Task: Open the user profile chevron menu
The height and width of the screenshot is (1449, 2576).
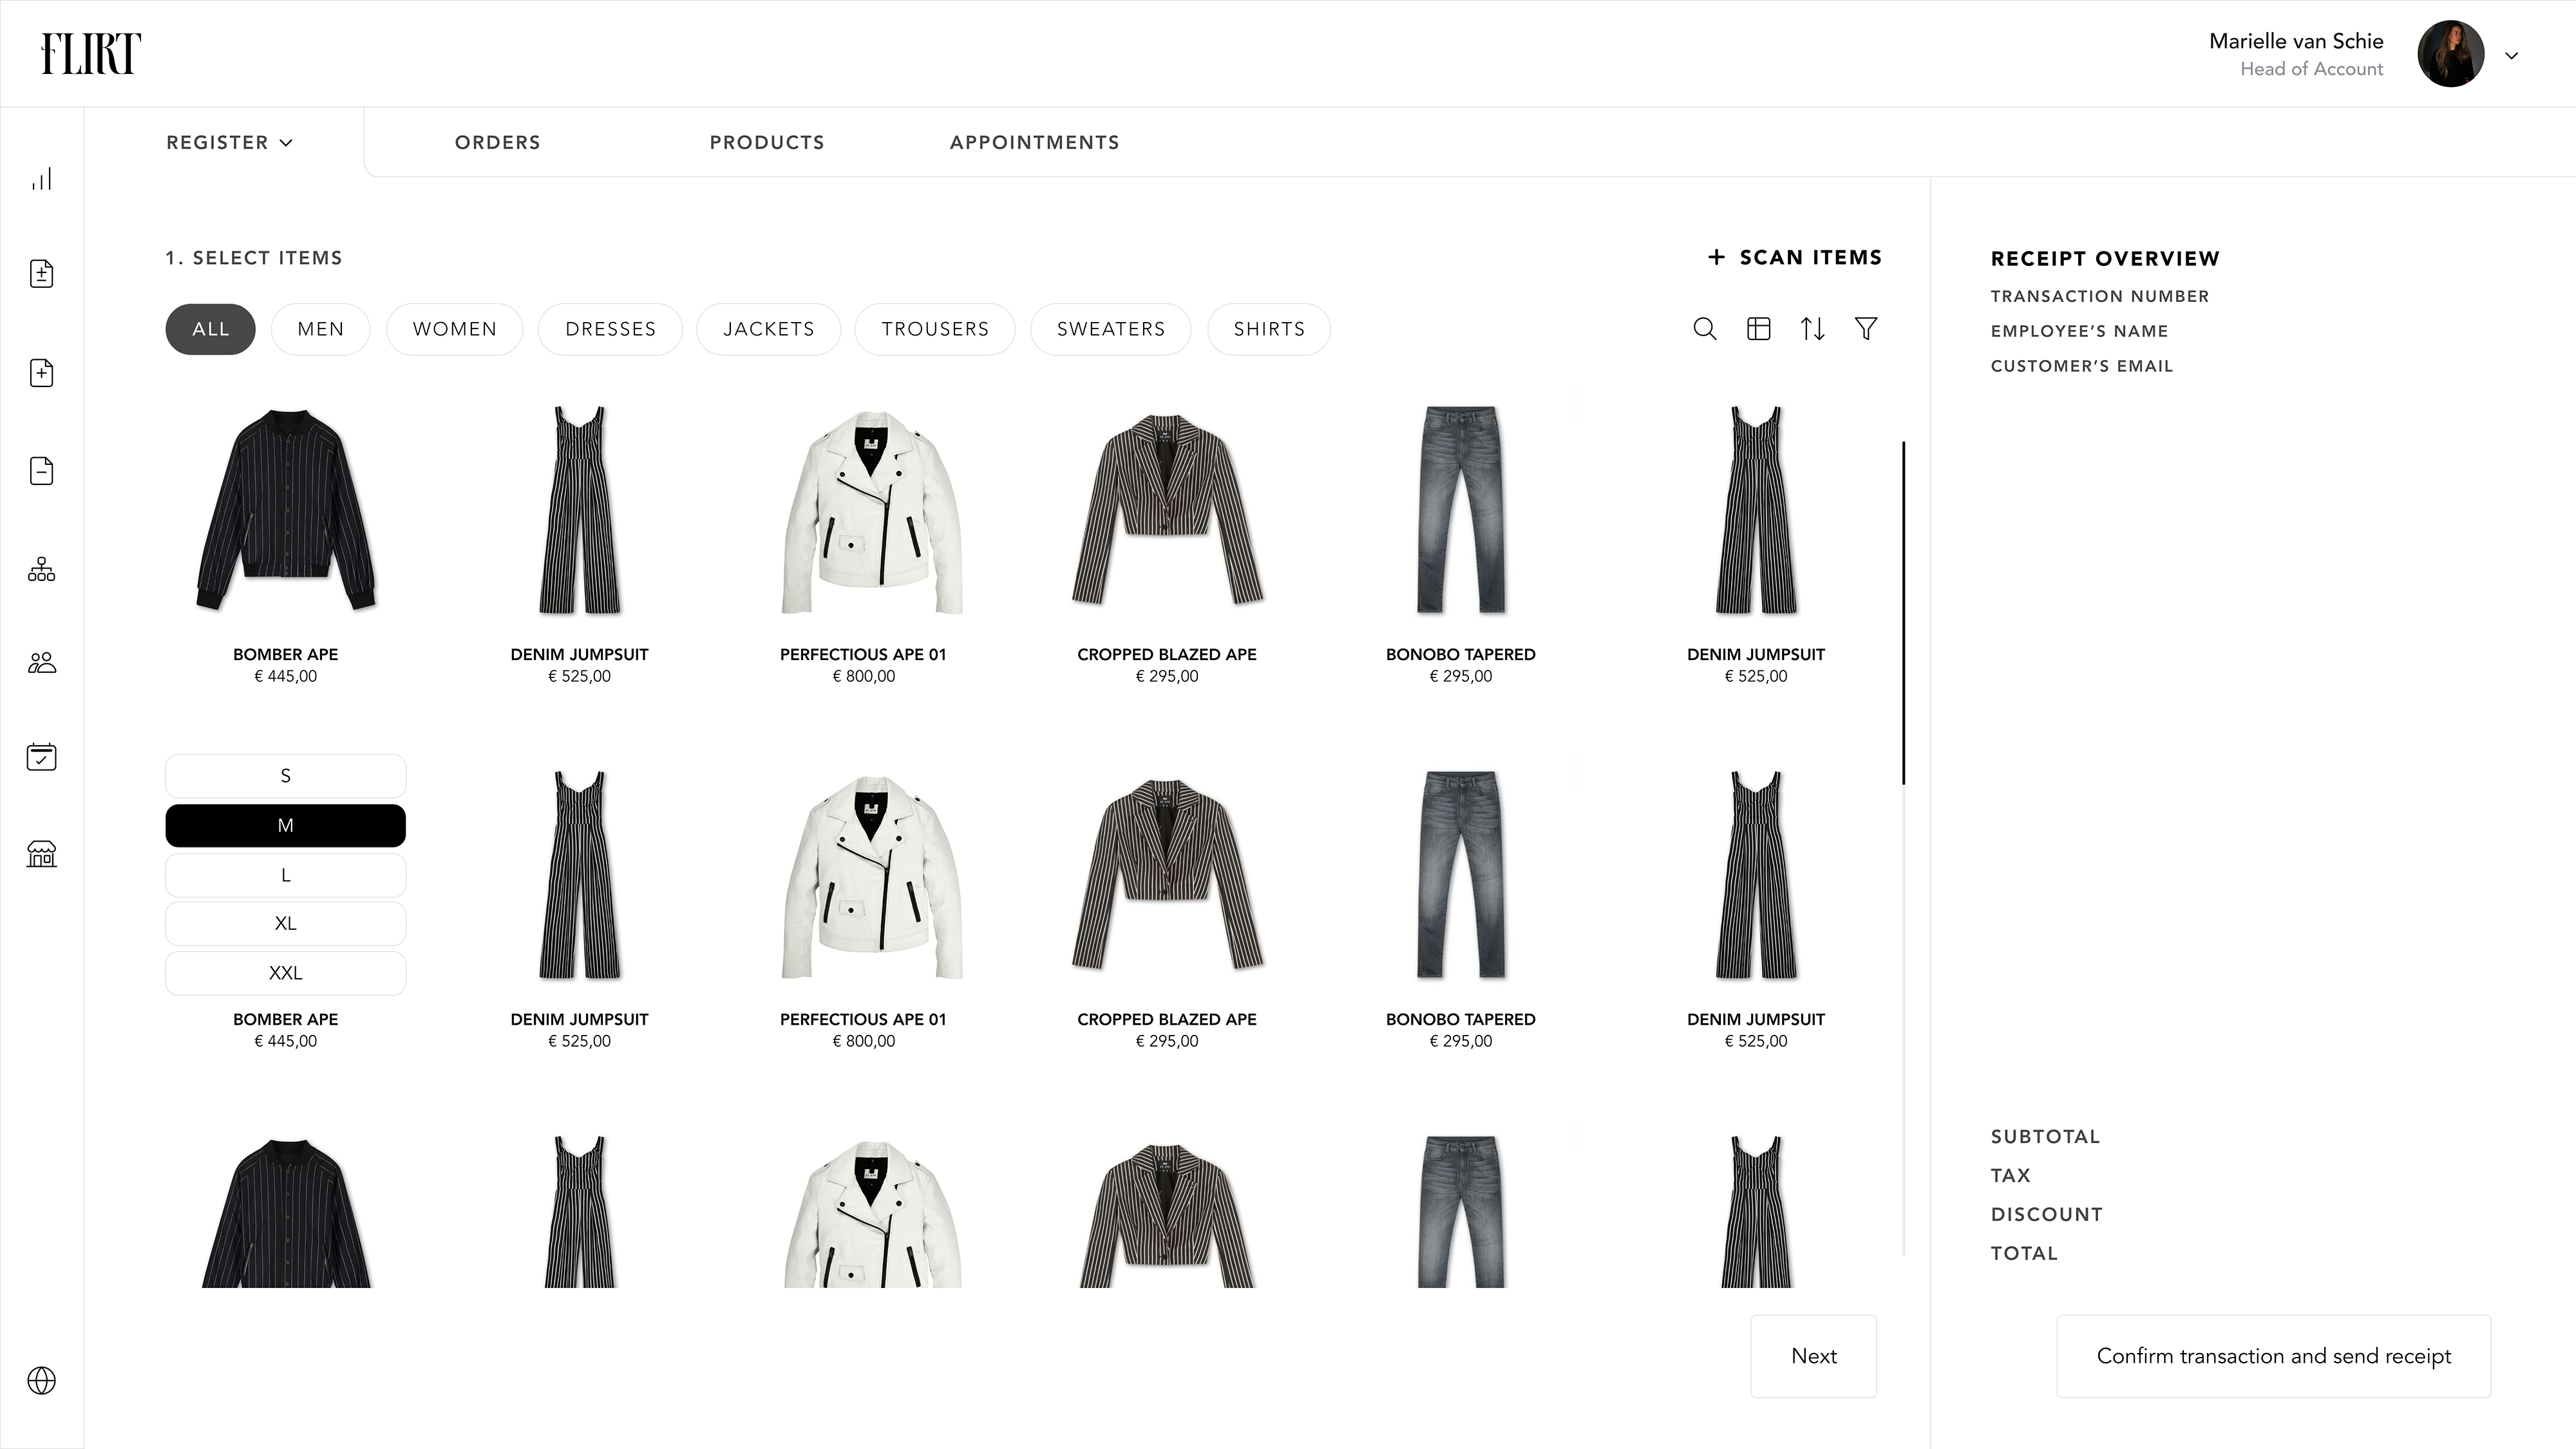Action: point(2511,55)
